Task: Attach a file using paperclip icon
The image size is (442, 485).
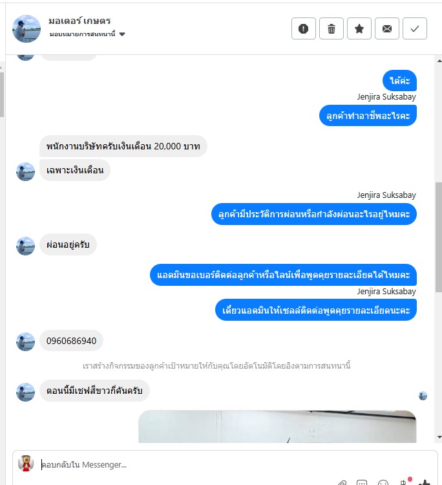Action: tap(342, 482)
